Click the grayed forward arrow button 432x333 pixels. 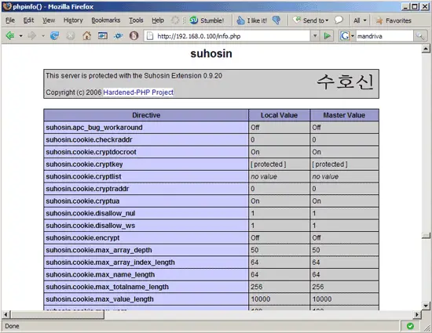32,36
